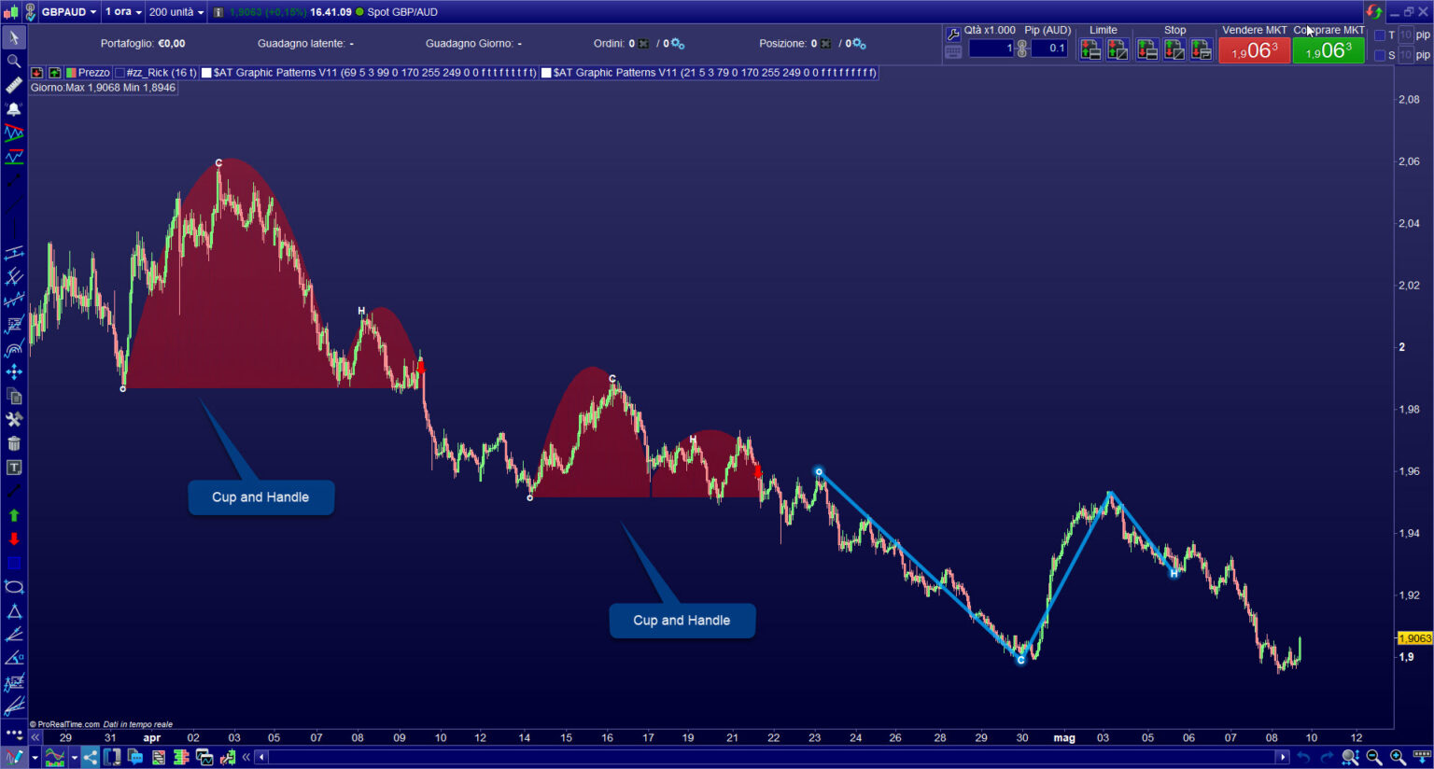The width and height of the screenshot is (1434, 769).
Task: Click the red Vendere MKT sell button
Action: coord(1254,49)
